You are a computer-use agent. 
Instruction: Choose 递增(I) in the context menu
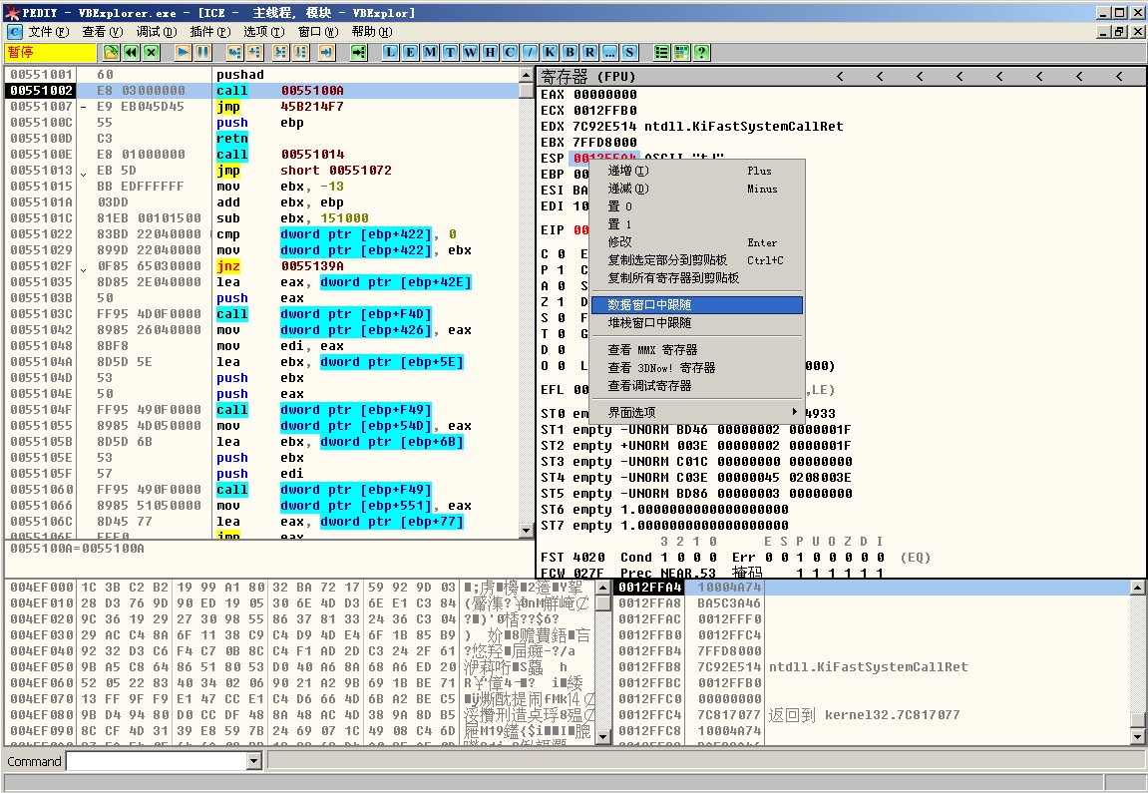tap(697, 171)
